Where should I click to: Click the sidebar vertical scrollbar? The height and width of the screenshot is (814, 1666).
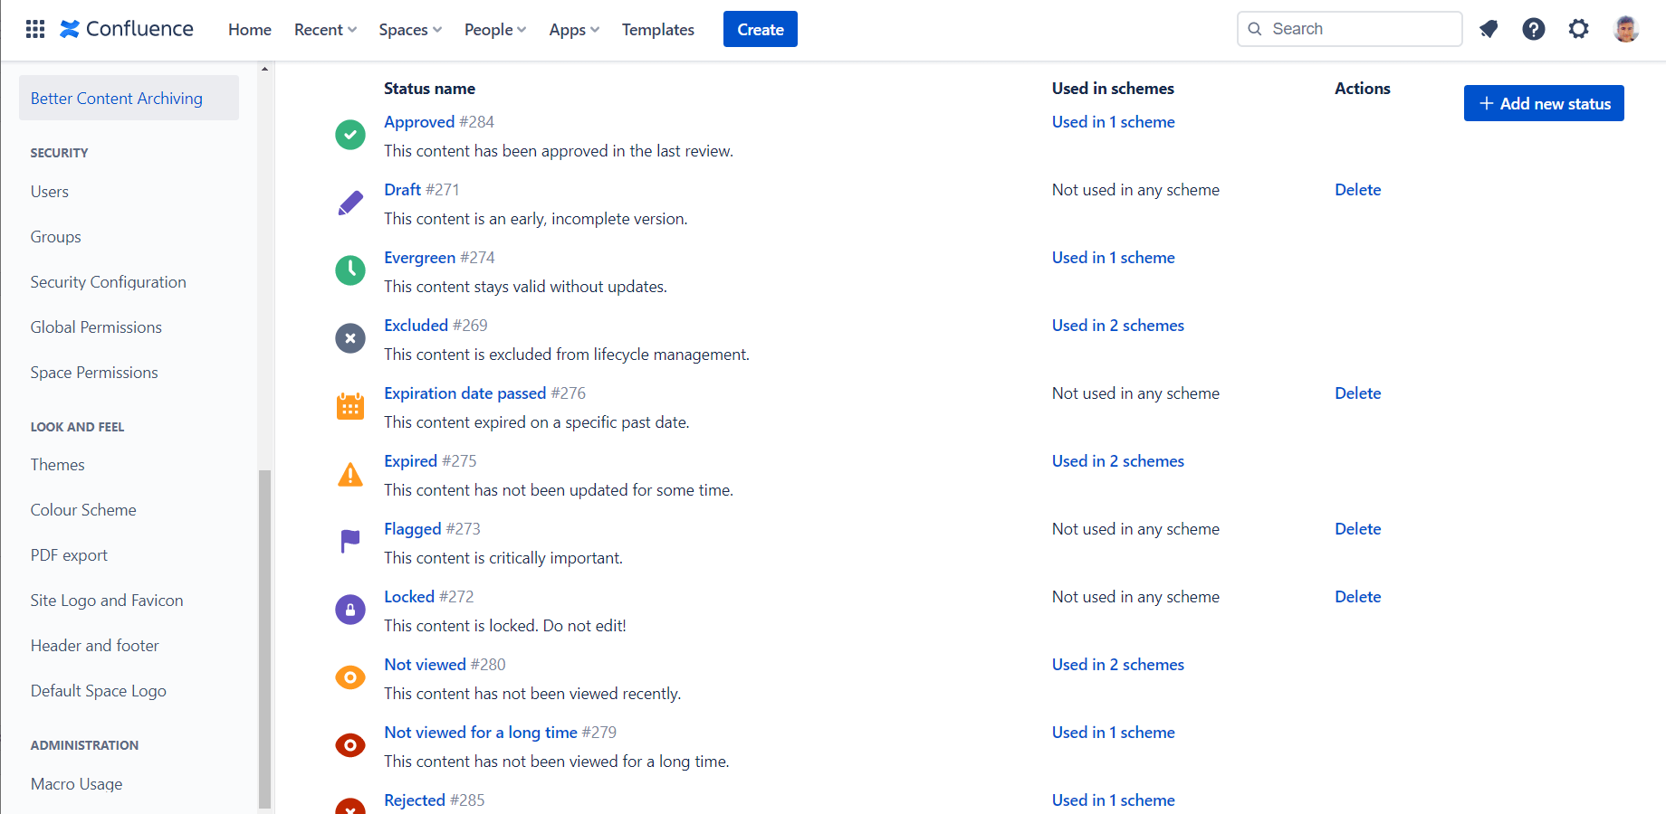point(264,633)
